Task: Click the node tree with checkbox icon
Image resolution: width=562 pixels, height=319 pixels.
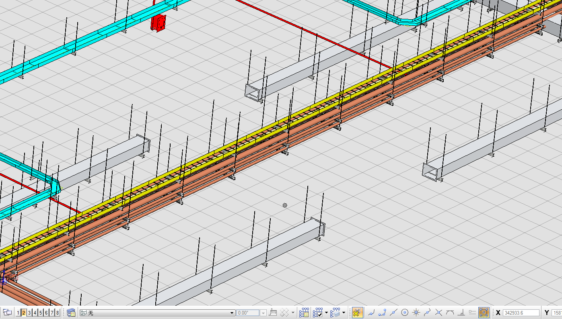Action: [x=318, y=313]
